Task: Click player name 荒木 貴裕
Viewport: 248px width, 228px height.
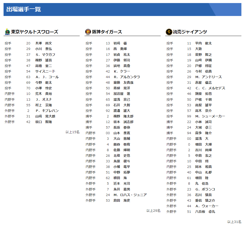Action: (x=43, y=94)
